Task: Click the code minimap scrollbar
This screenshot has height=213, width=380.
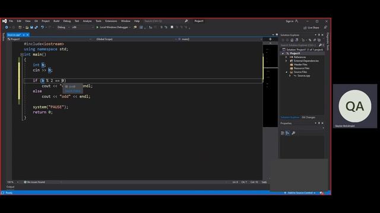Action: point(271,86)
